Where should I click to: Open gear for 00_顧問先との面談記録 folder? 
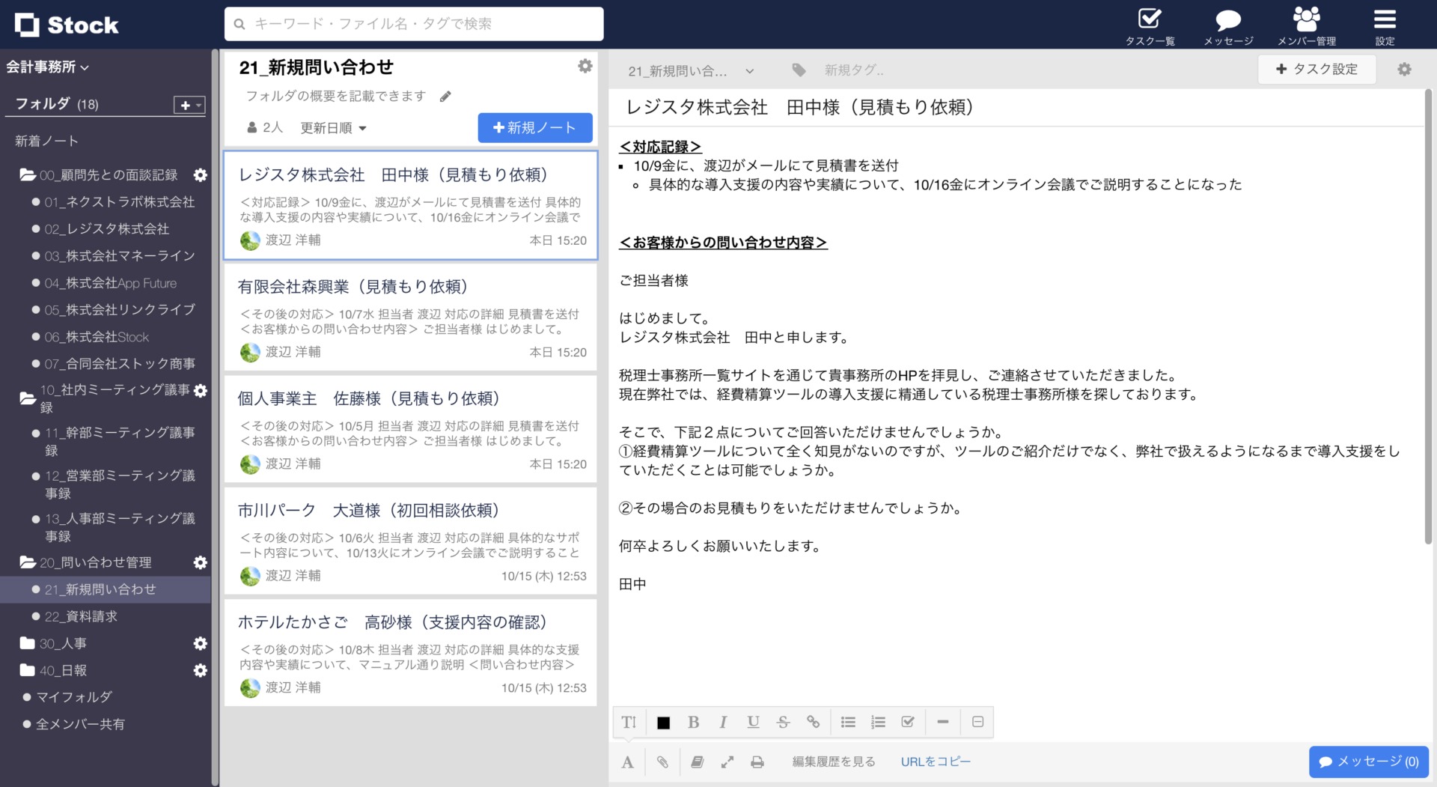[x=200, y=175]
